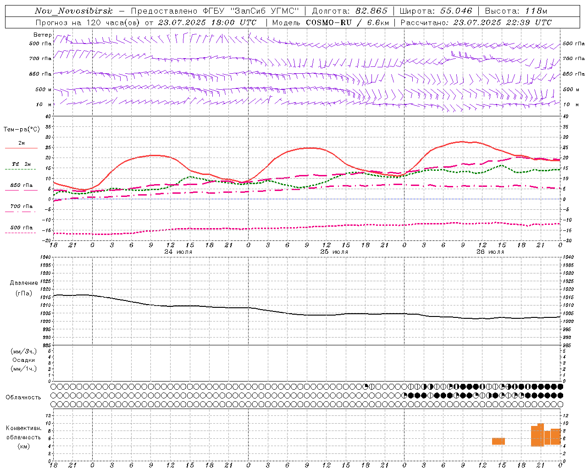Click the '500 м' wind level label on the left

coord(44,89)
